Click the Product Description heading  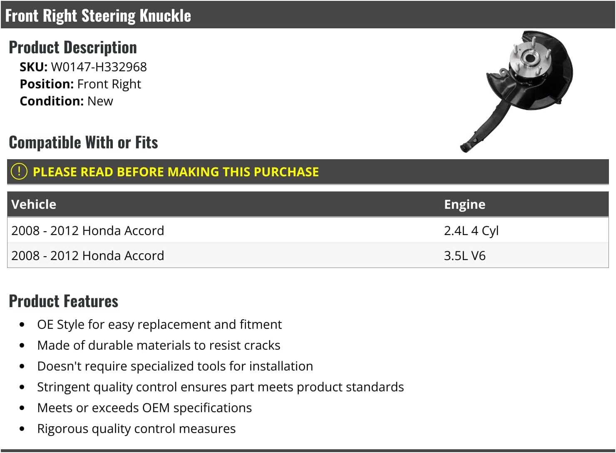(x=73, y=48)
